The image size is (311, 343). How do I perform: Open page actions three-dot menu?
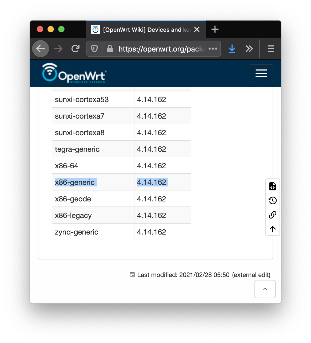click(213, 49)
